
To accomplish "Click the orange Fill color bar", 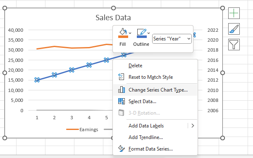I will click(123, 37).
